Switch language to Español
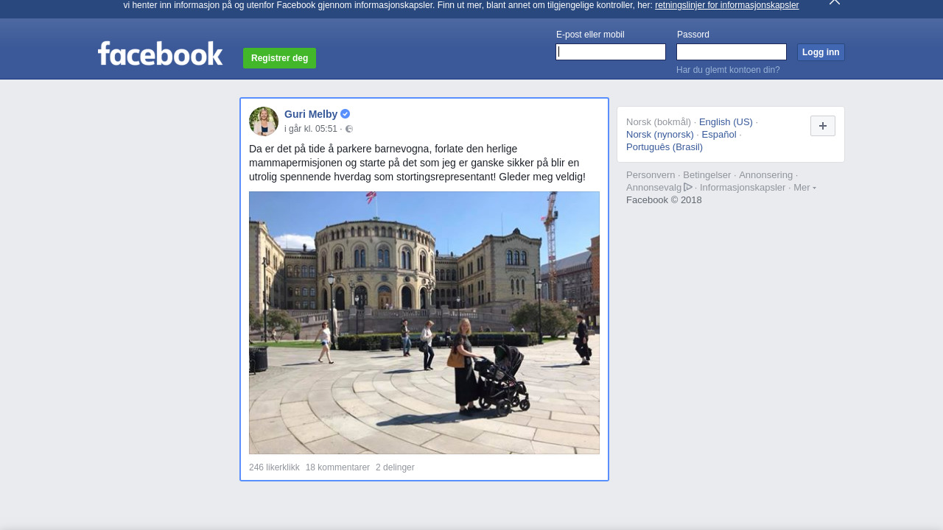This screenshot has height=530, width=943. 719,134
